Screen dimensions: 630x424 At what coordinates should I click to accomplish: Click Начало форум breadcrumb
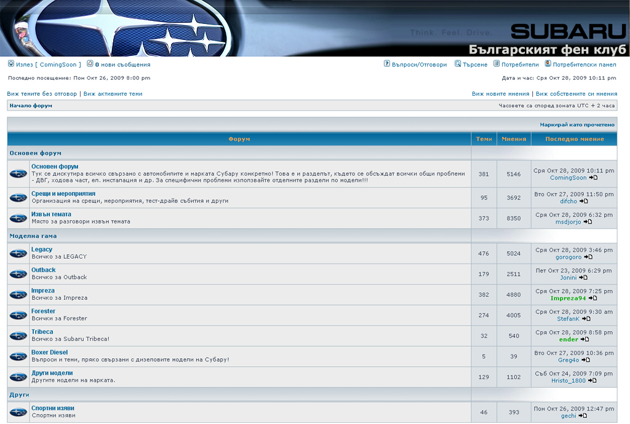coord(31,106)
